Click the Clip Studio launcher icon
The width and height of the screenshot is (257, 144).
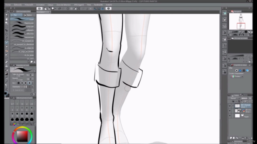39,8
